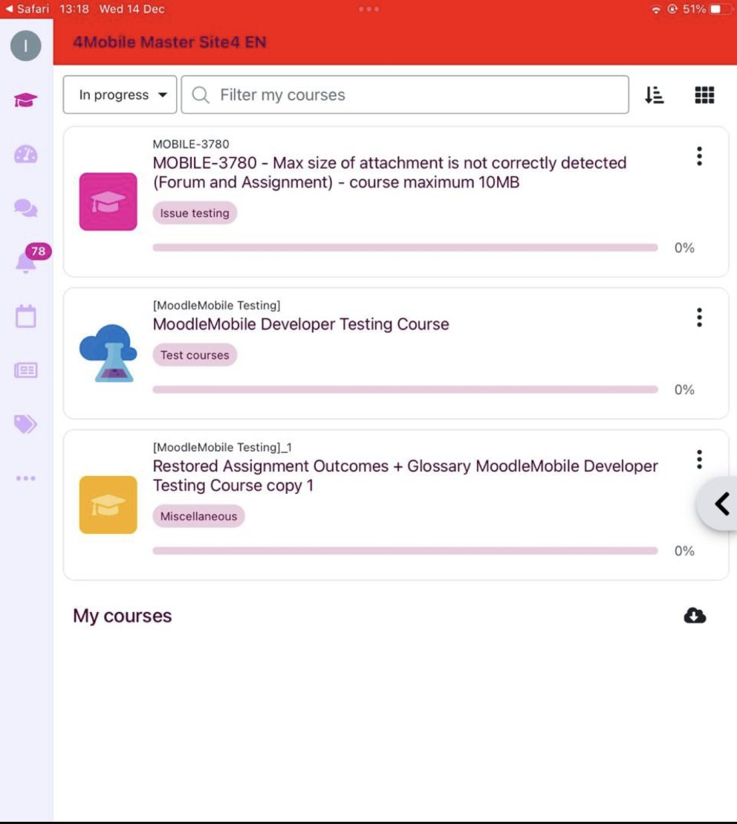Screen dimensions: 737x824
Task: Open the user profile avatar
Action: click(x=26, y=45)
